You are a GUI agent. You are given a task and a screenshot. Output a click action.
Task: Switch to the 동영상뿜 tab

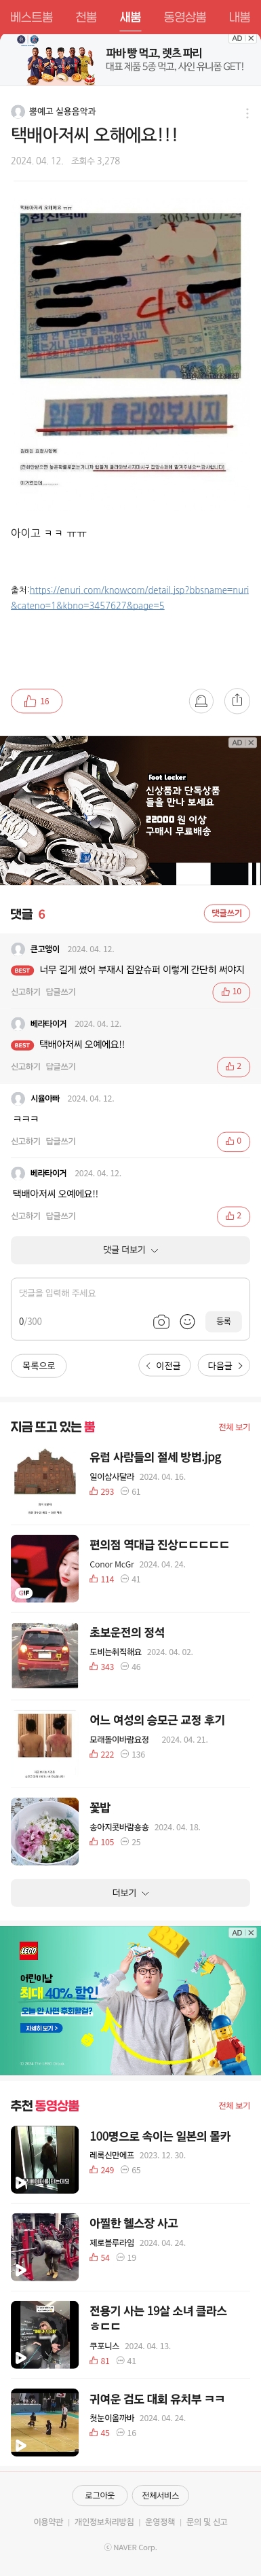(x=184, y=17)
